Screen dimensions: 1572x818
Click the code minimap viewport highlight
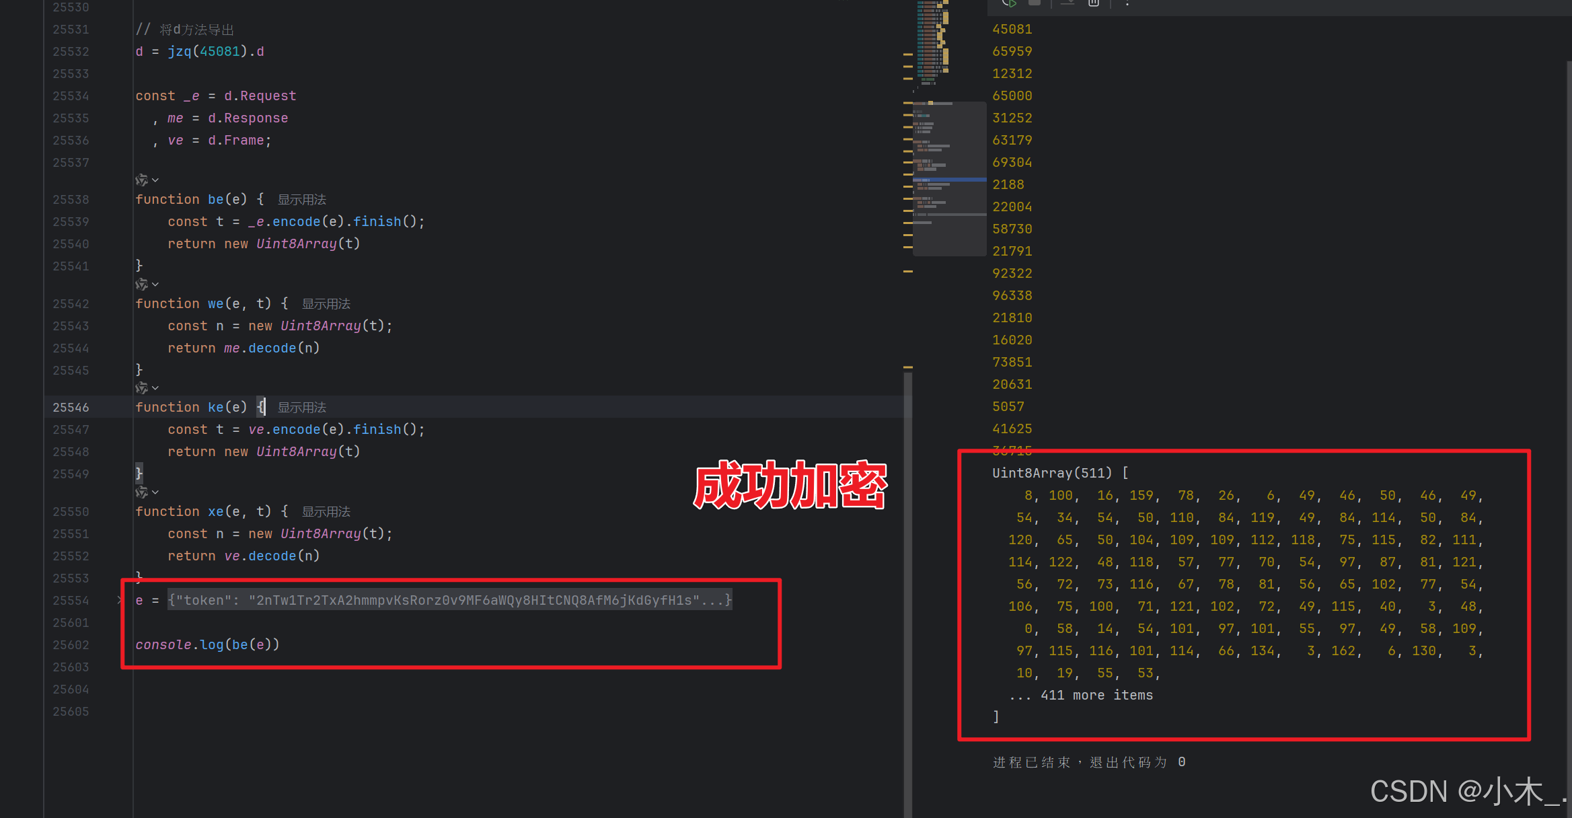click(x=949, y=178)
